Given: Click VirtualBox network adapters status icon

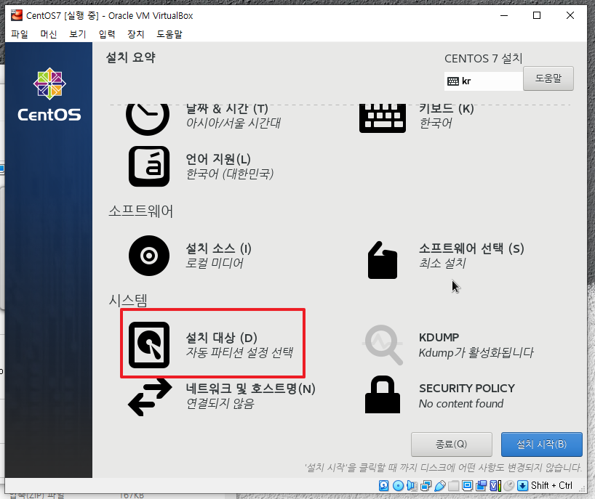Looking at the screenshot, I should 426,486.
